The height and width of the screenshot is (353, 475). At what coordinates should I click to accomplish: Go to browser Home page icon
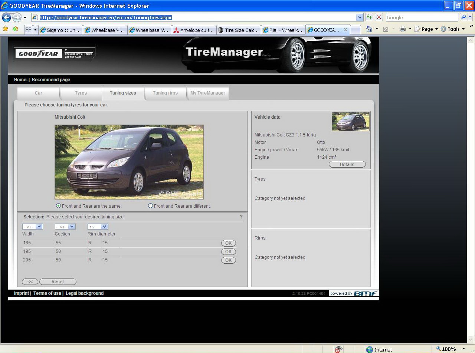[369, 29]
